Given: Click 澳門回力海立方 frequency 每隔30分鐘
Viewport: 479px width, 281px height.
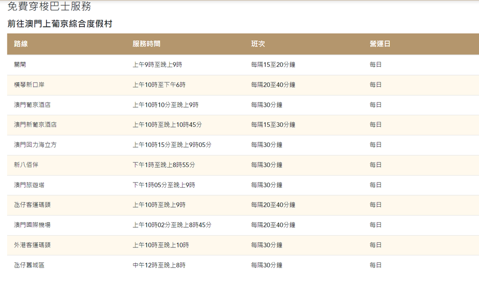Looking at the screenshot, I should 267,145.
